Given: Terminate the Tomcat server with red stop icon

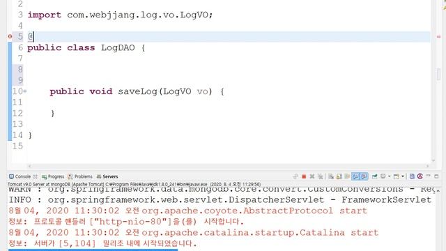Looking at the screenshot, I should pos(304,176).
